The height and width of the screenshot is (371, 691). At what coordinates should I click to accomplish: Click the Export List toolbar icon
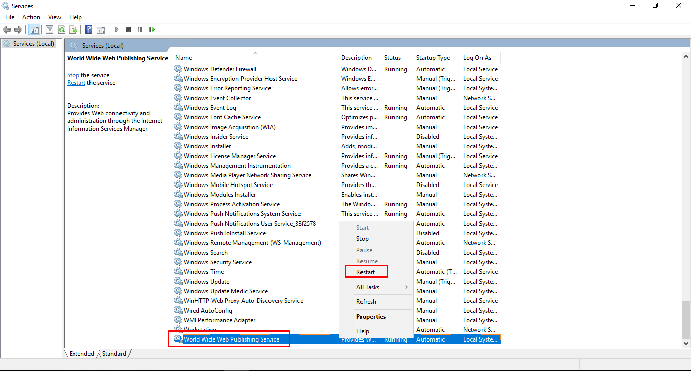point(73,30)
